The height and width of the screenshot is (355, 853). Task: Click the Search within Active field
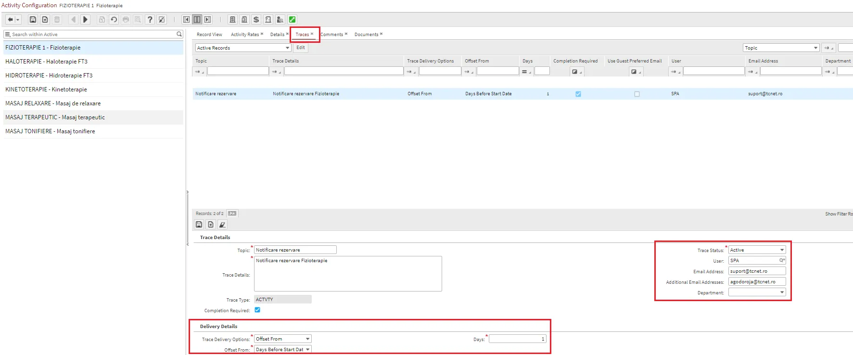pyautogui.click(x=93, y=34)
